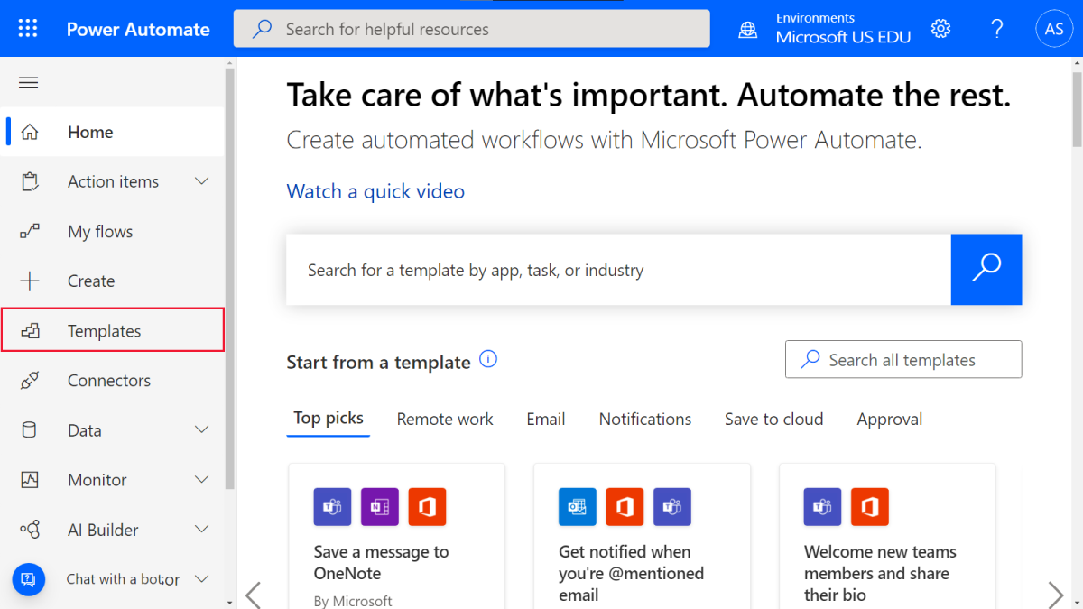Switch to the Approval tab
Image resolution: width=1083 pixels, height=609 pixels.
pos(890,420)
